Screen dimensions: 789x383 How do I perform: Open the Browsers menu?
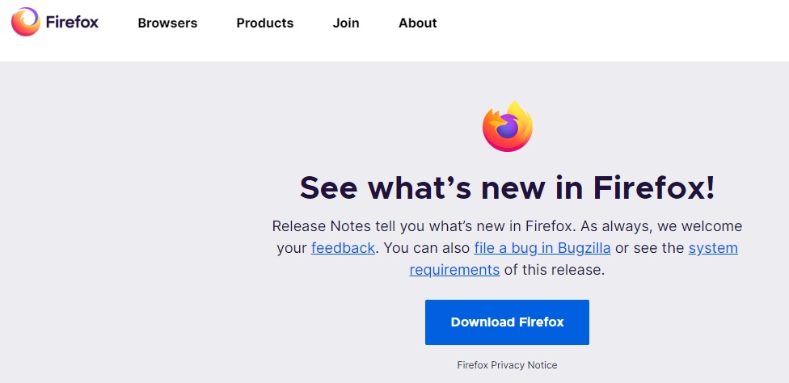click(x=167, y=23)
